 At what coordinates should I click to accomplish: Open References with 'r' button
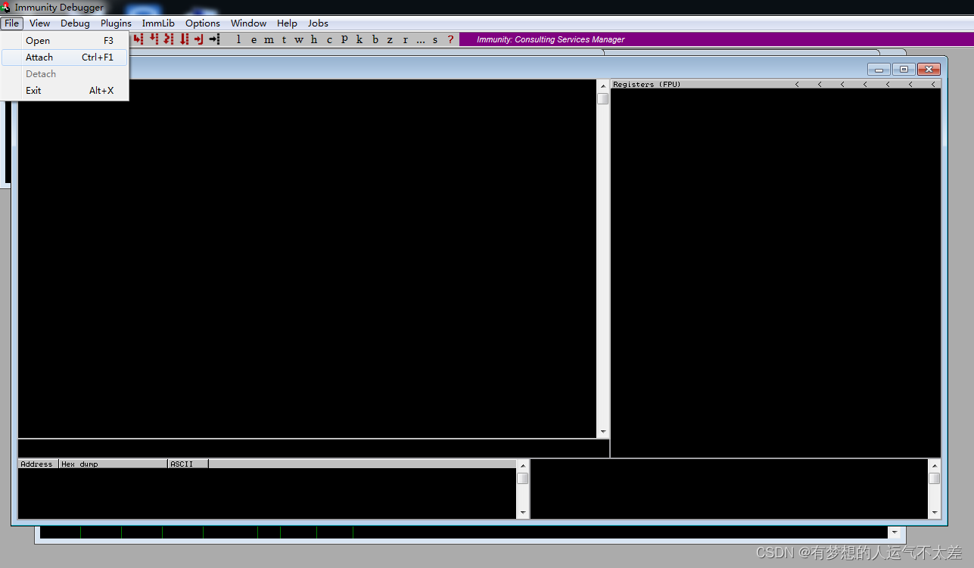coord(406,39)
